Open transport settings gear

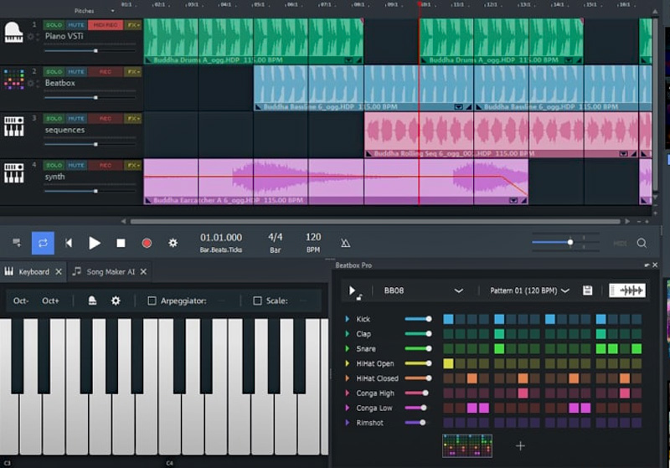[x=173, y=243]
